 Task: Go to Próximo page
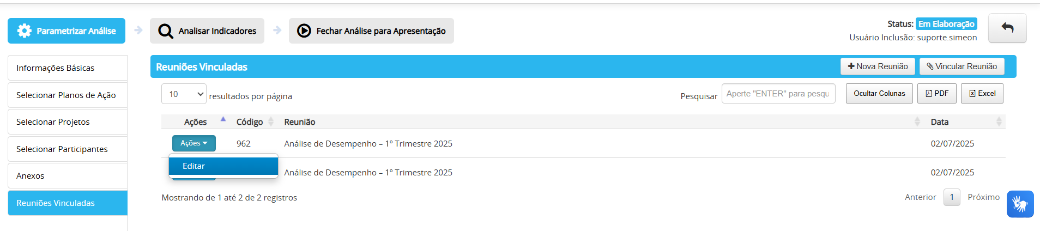983,197
